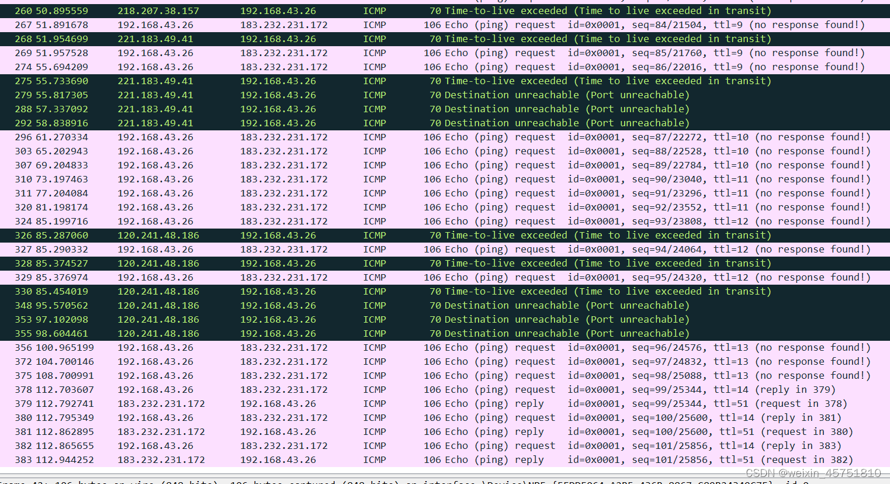Select packet 375 with seq=98/25088
This screenshot has height=484, width=890.
coord(445,376)
